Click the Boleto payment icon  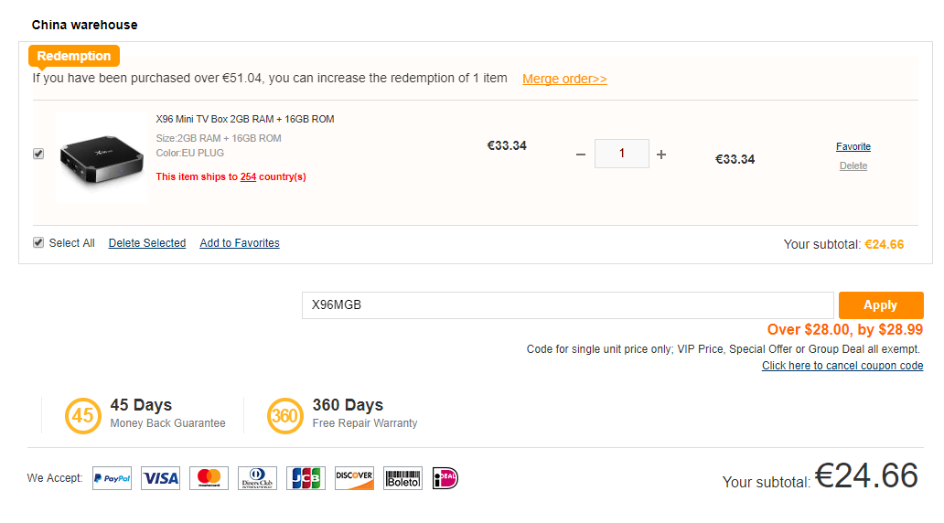click(x=402, y=478)
